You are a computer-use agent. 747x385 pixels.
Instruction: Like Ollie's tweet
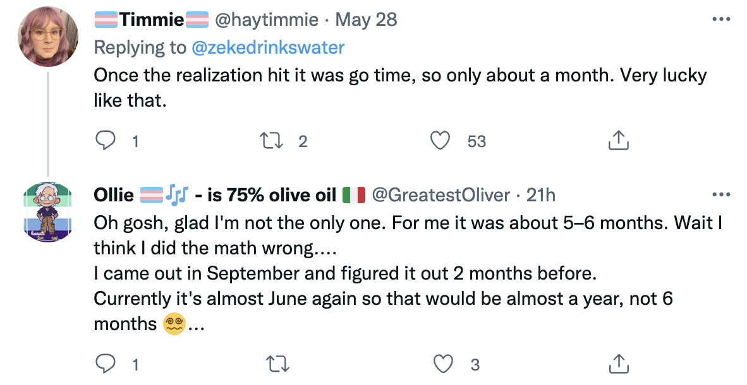[x=444, y=364]
